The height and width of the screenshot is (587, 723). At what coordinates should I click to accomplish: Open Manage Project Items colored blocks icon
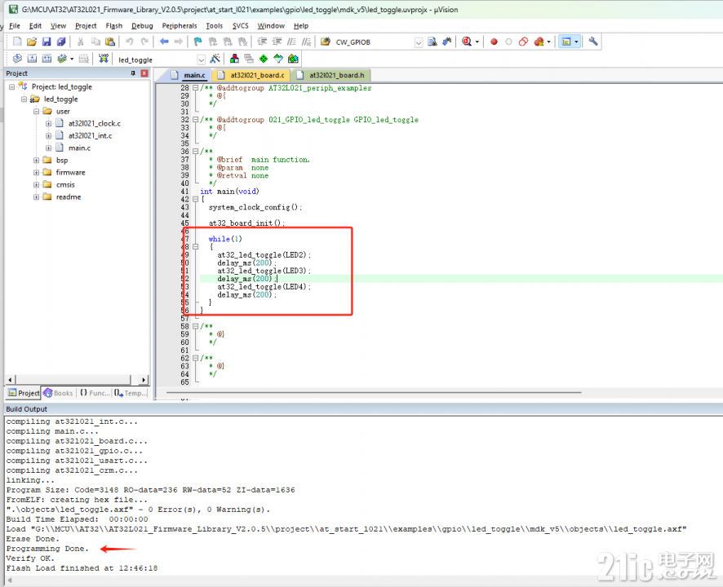(x=234, y=59)
